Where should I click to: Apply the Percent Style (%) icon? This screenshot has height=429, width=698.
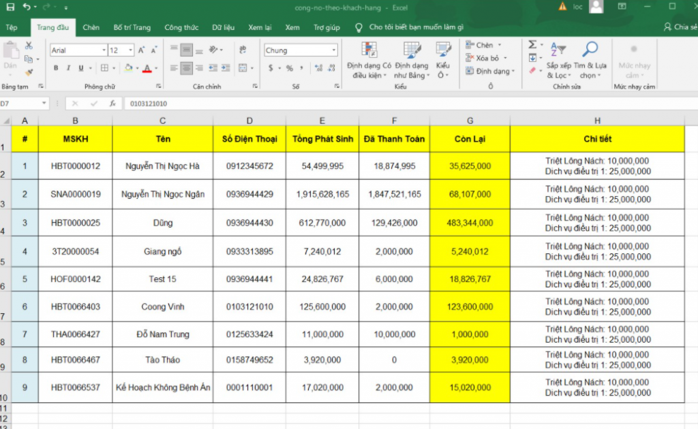click(x=290, y=68)
